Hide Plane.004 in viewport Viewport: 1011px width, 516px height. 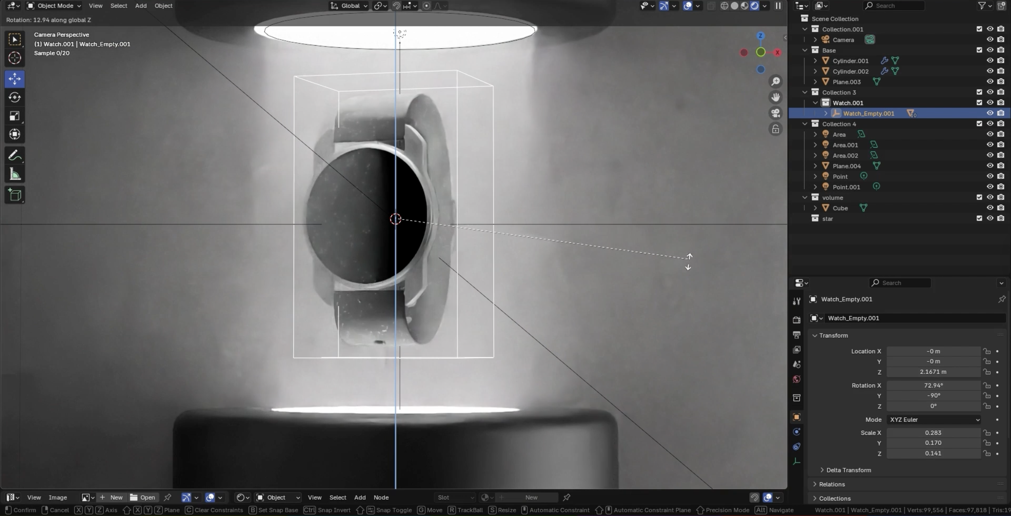990,166
